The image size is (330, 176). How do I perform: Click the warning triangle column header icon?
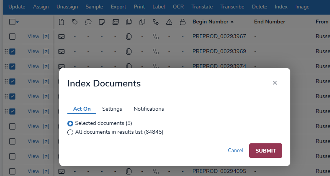[x=169, y=22]
